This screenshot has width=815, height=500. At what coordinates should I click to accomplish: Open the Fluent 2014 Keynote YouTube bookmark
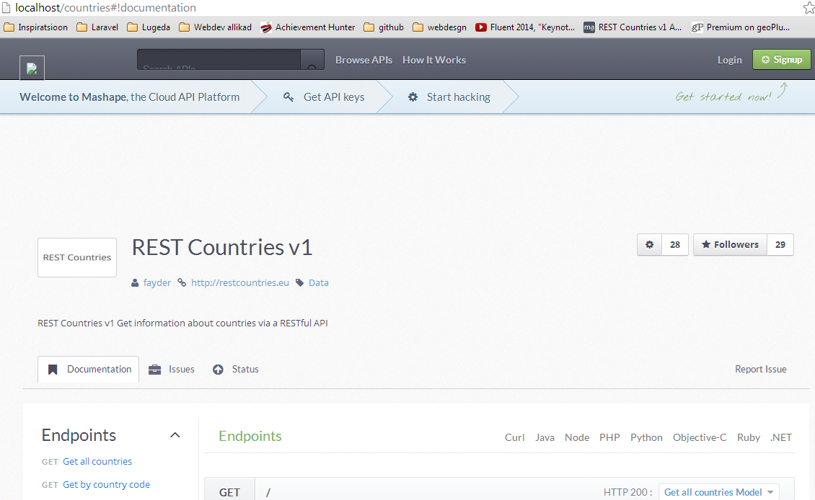click(525, 27)
